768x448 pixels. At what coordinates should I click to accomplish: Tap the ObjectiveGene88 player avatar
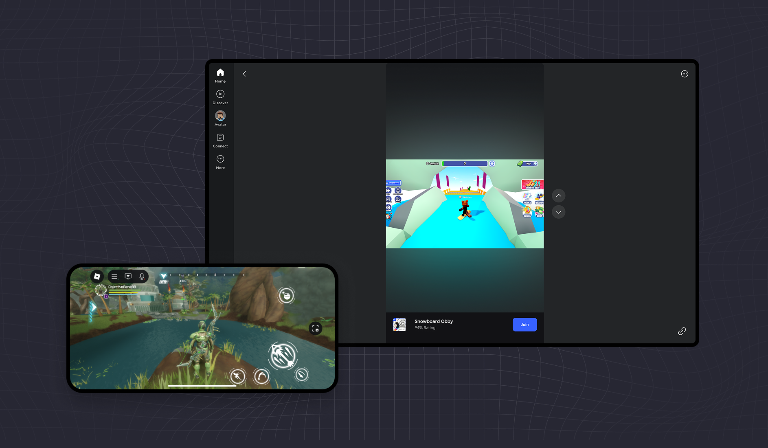tap(101, 290)
